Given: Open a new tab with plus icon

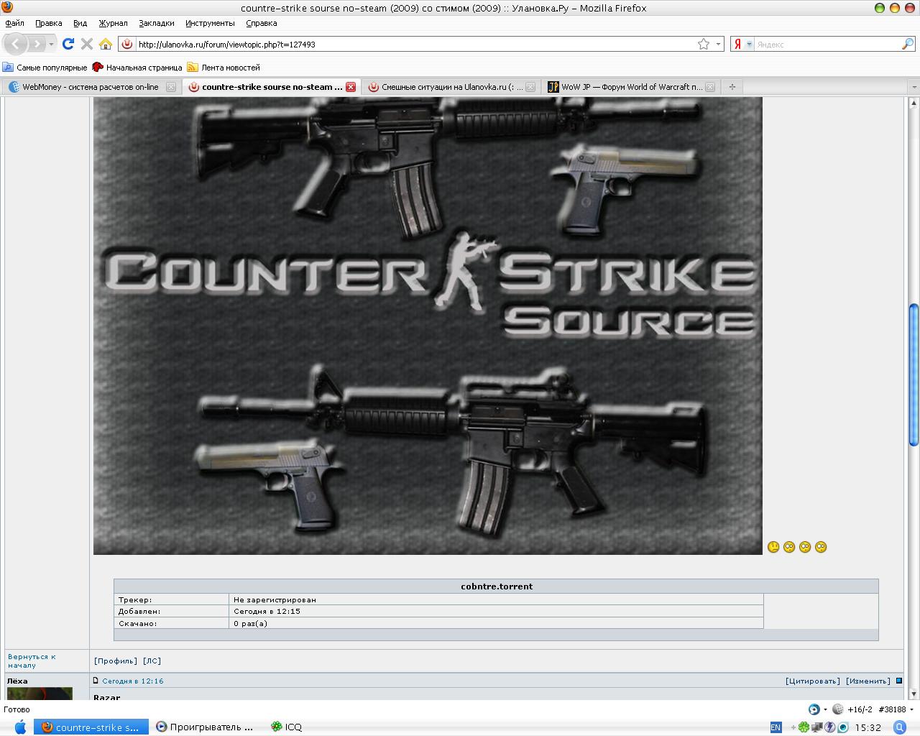Looking at the screenshot, I should coord(732,87).
